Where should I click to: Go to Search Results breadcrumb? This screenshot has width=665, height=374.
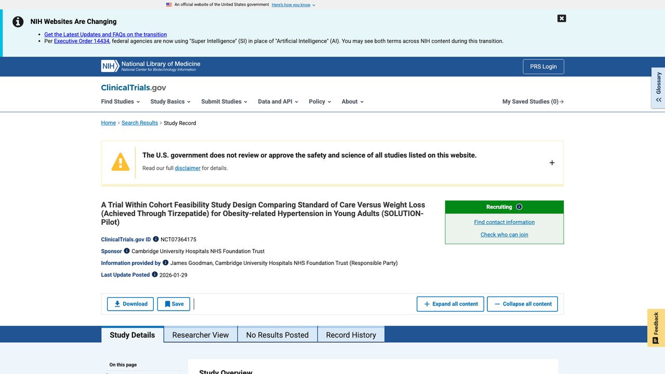coord(140,123)
